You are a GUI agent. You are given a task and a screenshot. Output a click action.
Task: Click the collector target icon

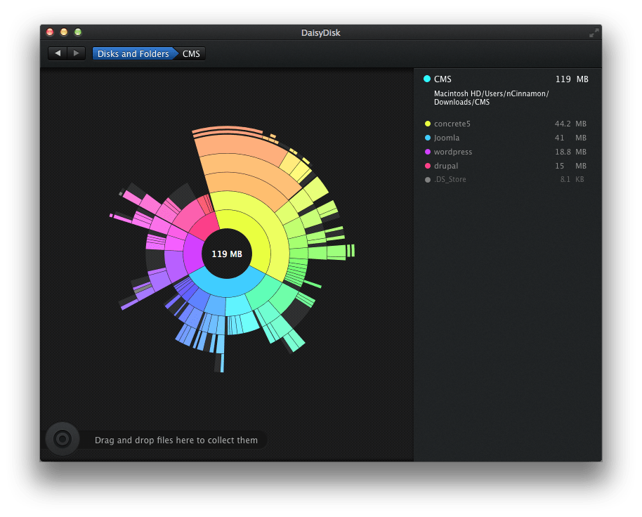(62, 440)
